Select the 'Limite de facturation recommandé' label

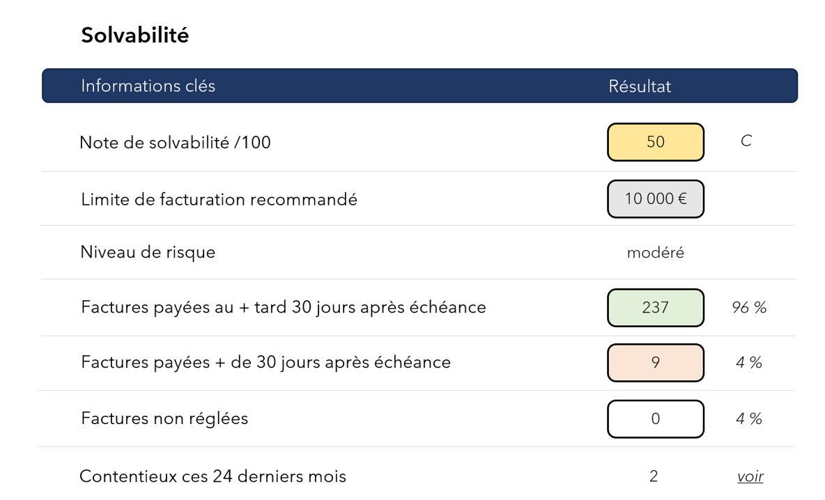click(219, 199)
